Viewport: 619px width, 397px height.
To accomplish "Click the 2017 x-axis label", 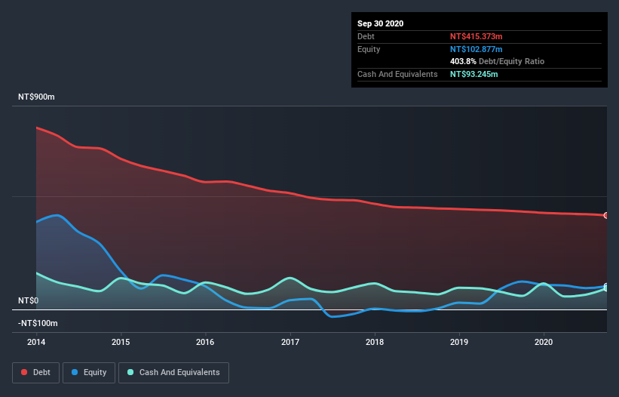I will [x=290, y=342].
